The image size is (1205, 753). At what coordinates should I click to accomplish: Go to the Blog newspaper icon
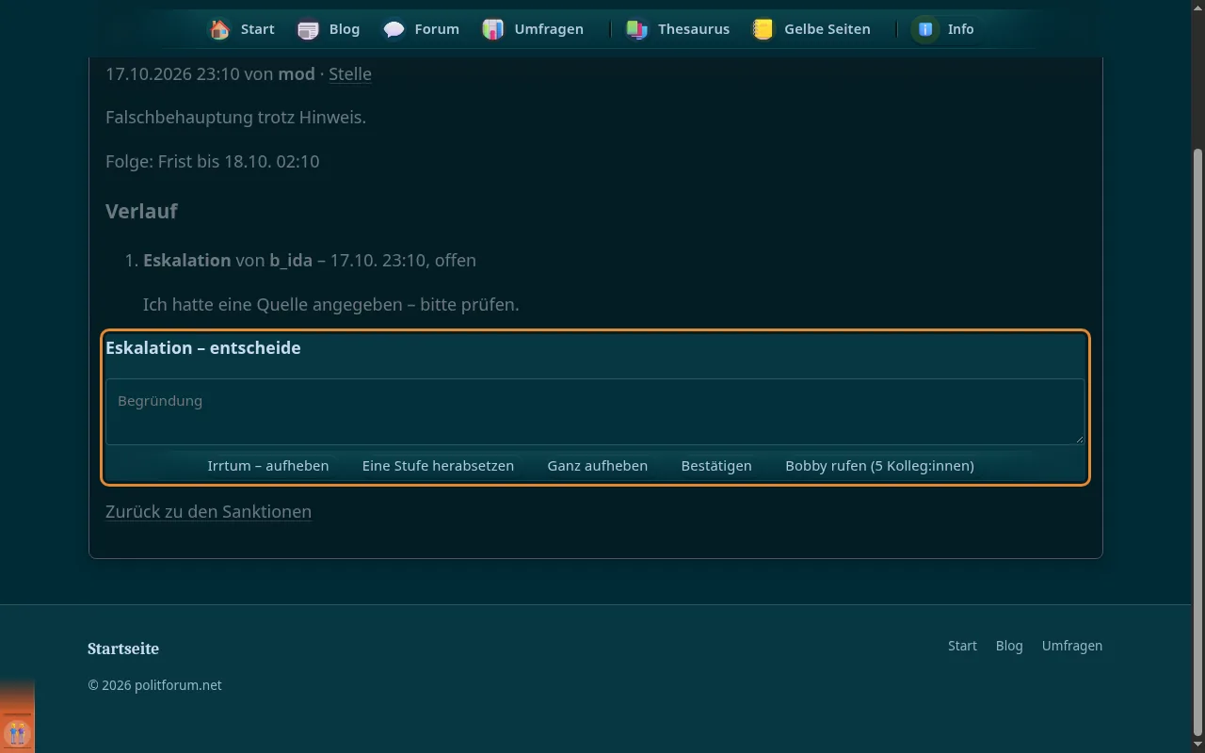tap(308, 29)
